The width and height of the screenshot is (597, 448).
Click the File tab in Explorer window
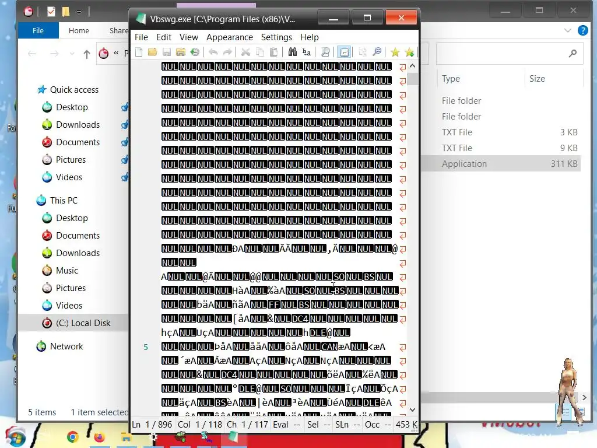pos(38,30)
